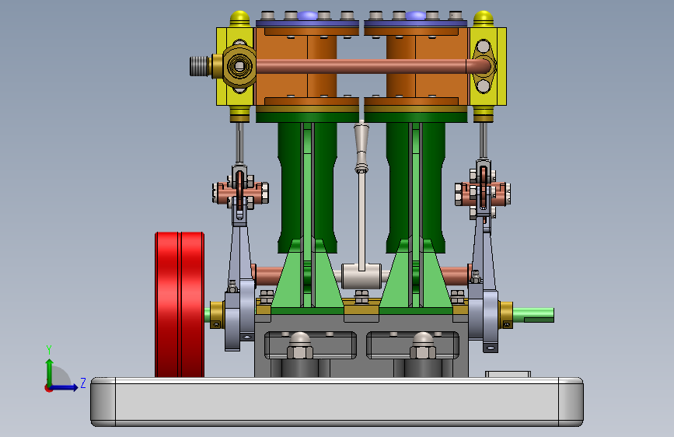Pick the threaded steam inlet fitting
Viewport: 674px width, 437px height.
tap(200, 66)
